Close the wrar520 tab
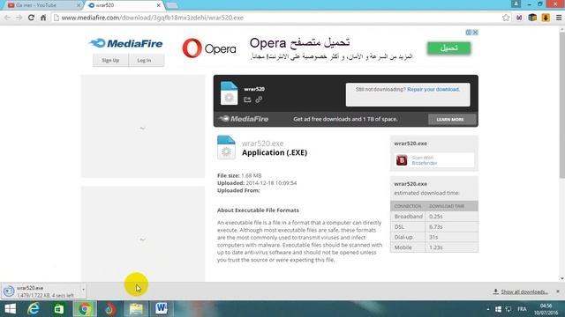 [159, 5]
